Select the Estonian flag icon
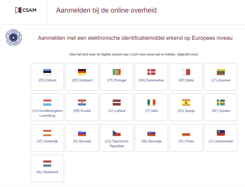The image size is (245, 187). click(47, 72)
